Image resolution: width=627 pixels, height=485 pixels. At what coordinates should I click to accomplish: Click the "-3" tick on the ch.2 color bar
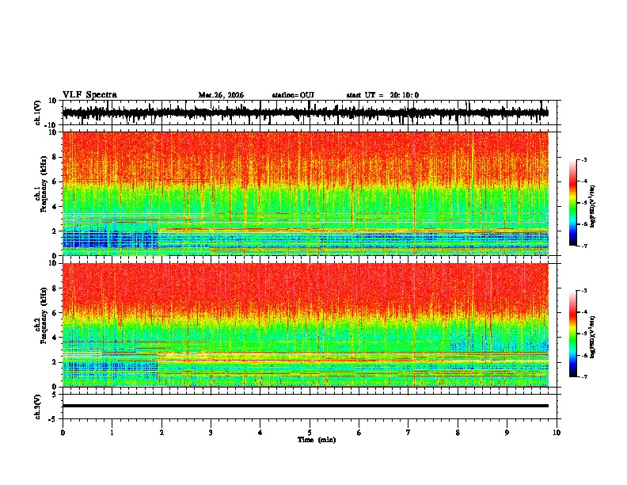point(584,291)
